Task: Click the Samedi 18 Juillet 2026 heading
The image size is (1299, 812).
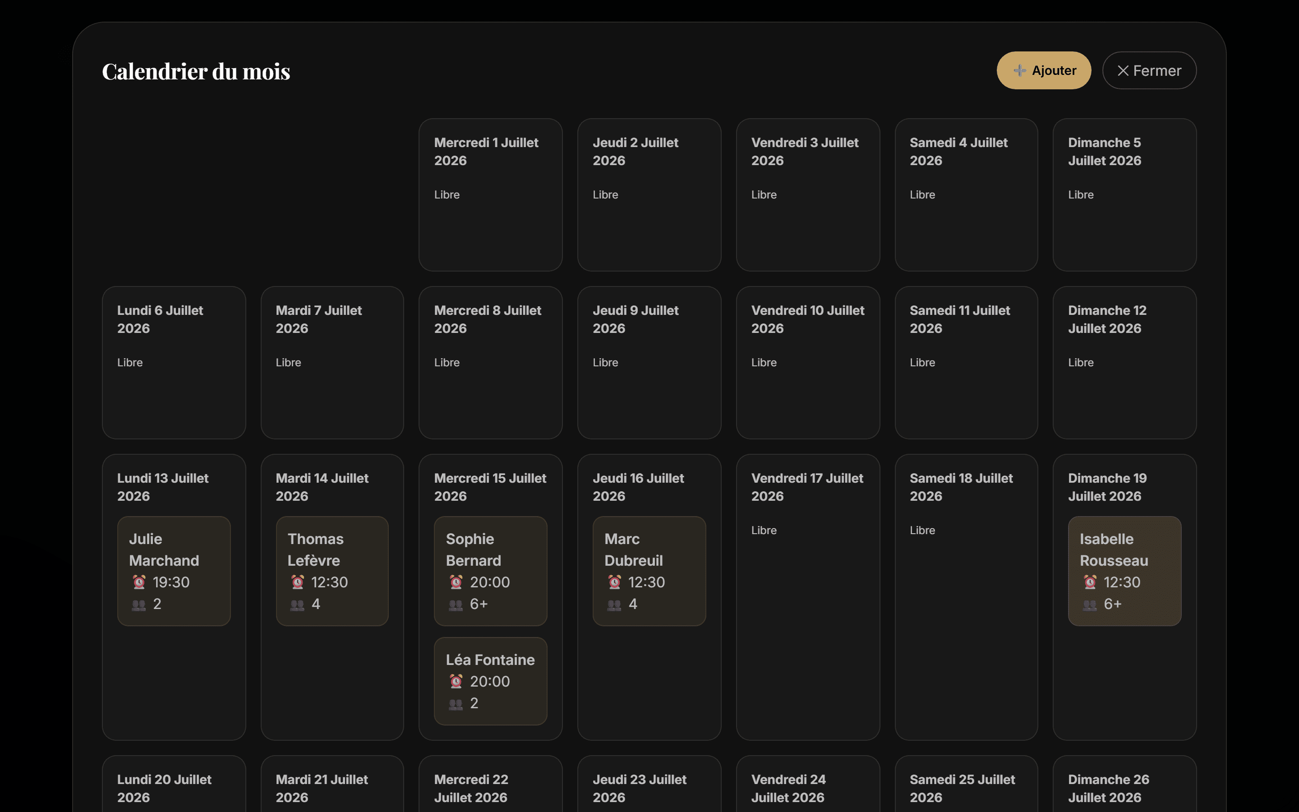Action: [x=961, y=487]
